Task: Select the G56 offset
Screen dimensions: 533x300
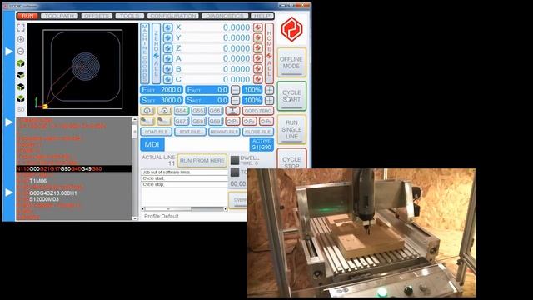Action: [x=216, y=111]
